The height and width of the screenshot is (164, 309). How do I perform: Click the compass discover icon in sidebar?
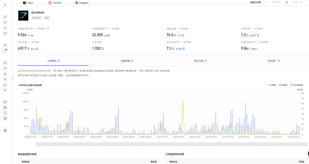click(5, 17)
